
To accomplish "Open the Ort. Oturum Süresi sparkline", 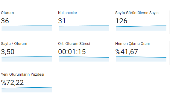I will click(x=84, y=59).
